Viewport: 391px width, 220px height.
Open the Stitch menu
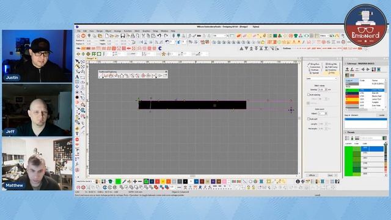point(137,31)
